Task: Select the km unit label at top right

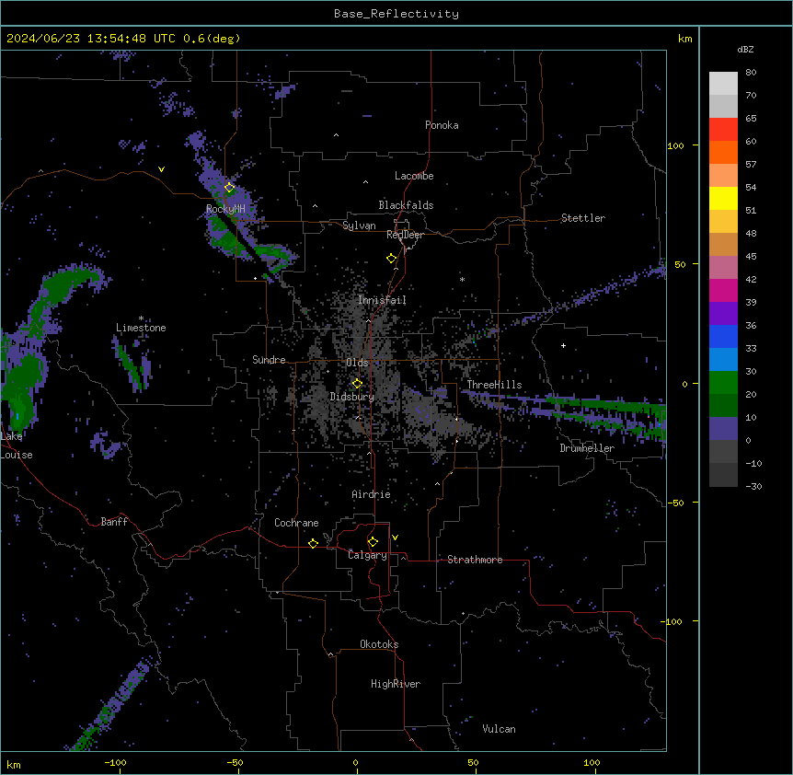Action: click(x=685, y=39)
